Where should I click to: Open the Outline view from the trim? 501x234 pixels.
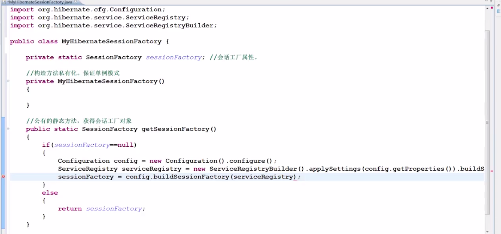(x=499, y=11)
